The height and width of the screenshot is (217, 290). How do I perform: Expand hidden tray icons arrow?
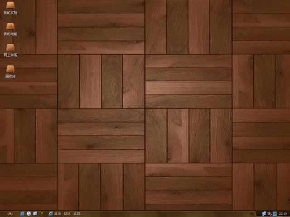click(252, 214)
